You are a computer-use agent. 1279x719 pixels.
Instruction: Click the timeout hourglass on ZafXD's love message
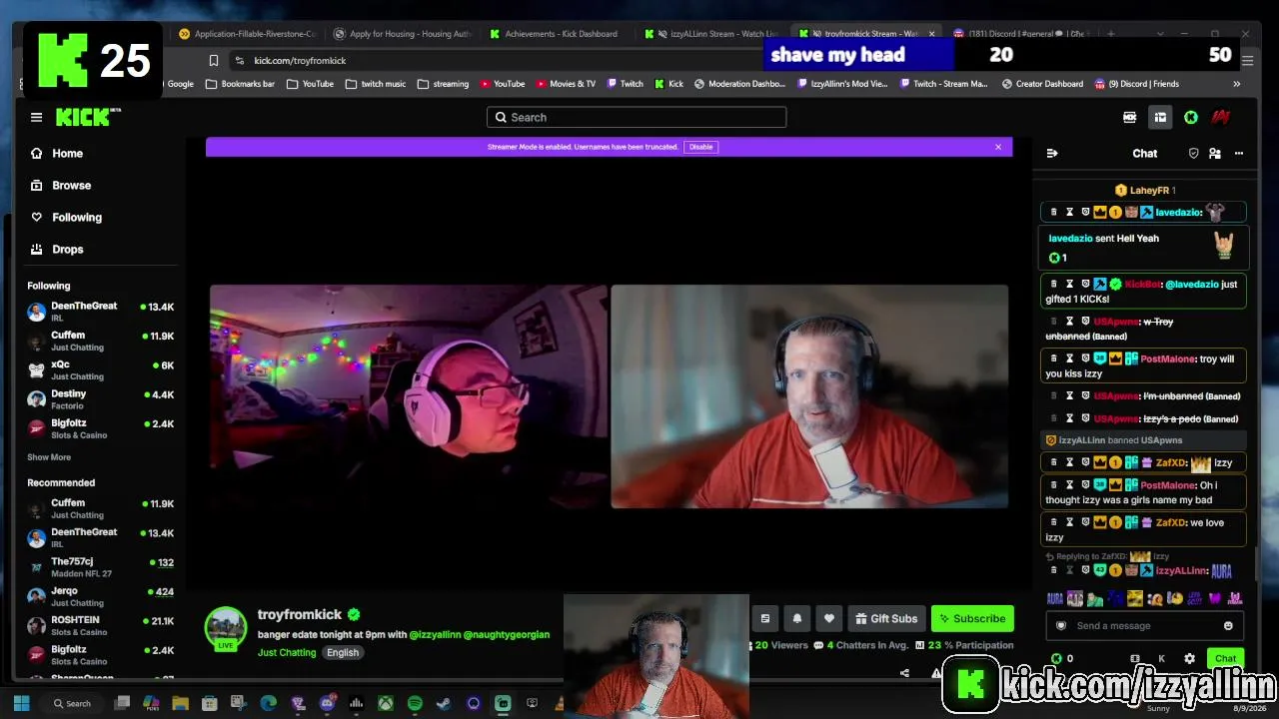point(1069,522)
